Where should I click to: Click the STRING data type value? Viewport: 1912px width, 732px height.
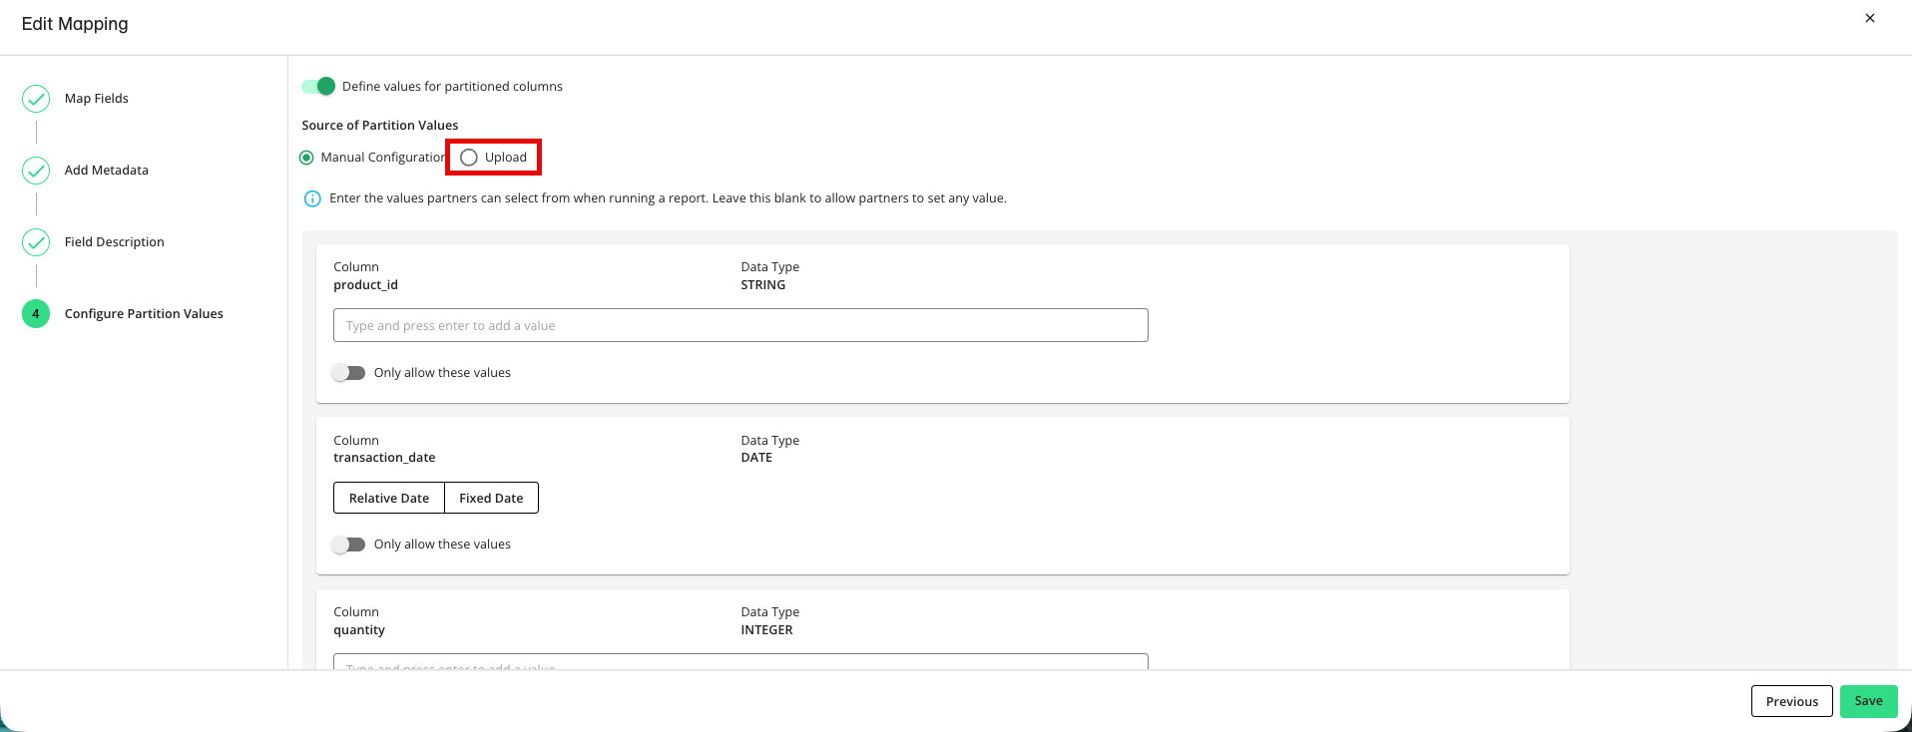[x=763, y=285]
